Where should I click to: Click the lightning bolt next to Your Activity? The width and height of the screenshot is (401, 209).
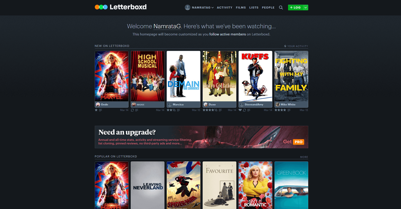pyautogui.click(x=285, y=46)
